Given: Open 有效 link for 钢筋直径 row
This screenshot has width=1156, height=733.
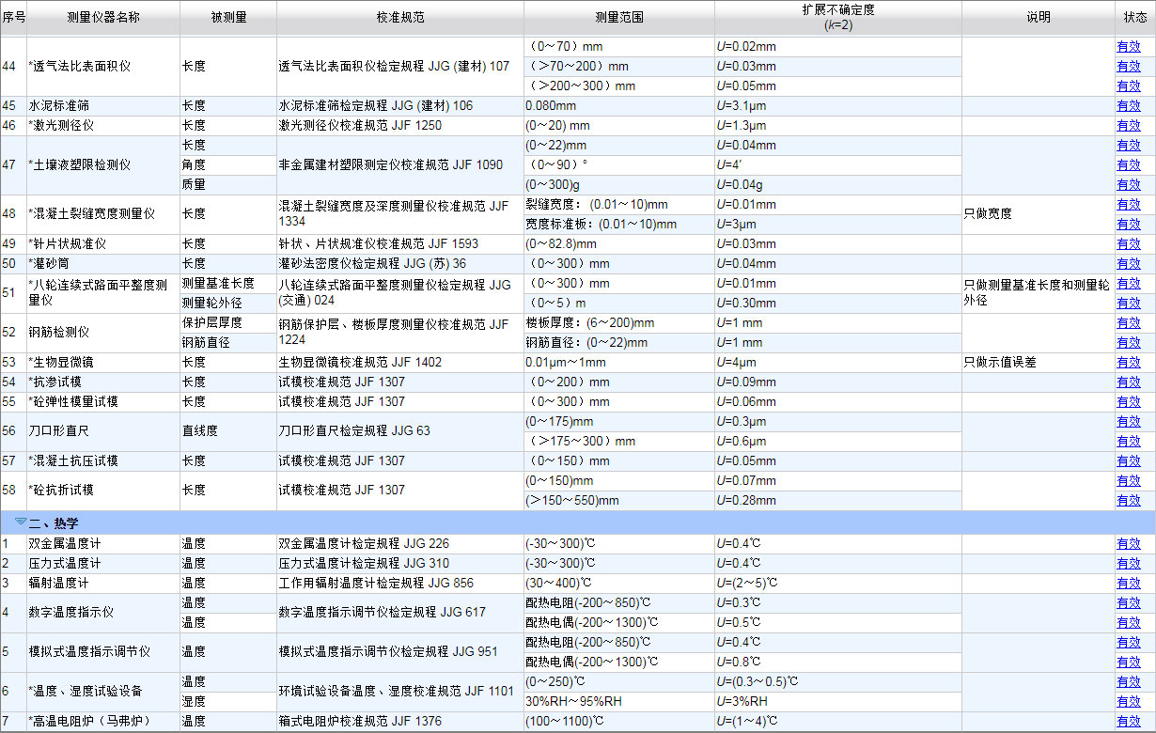Looking at the screenshot, I should tap(1128, 342).
